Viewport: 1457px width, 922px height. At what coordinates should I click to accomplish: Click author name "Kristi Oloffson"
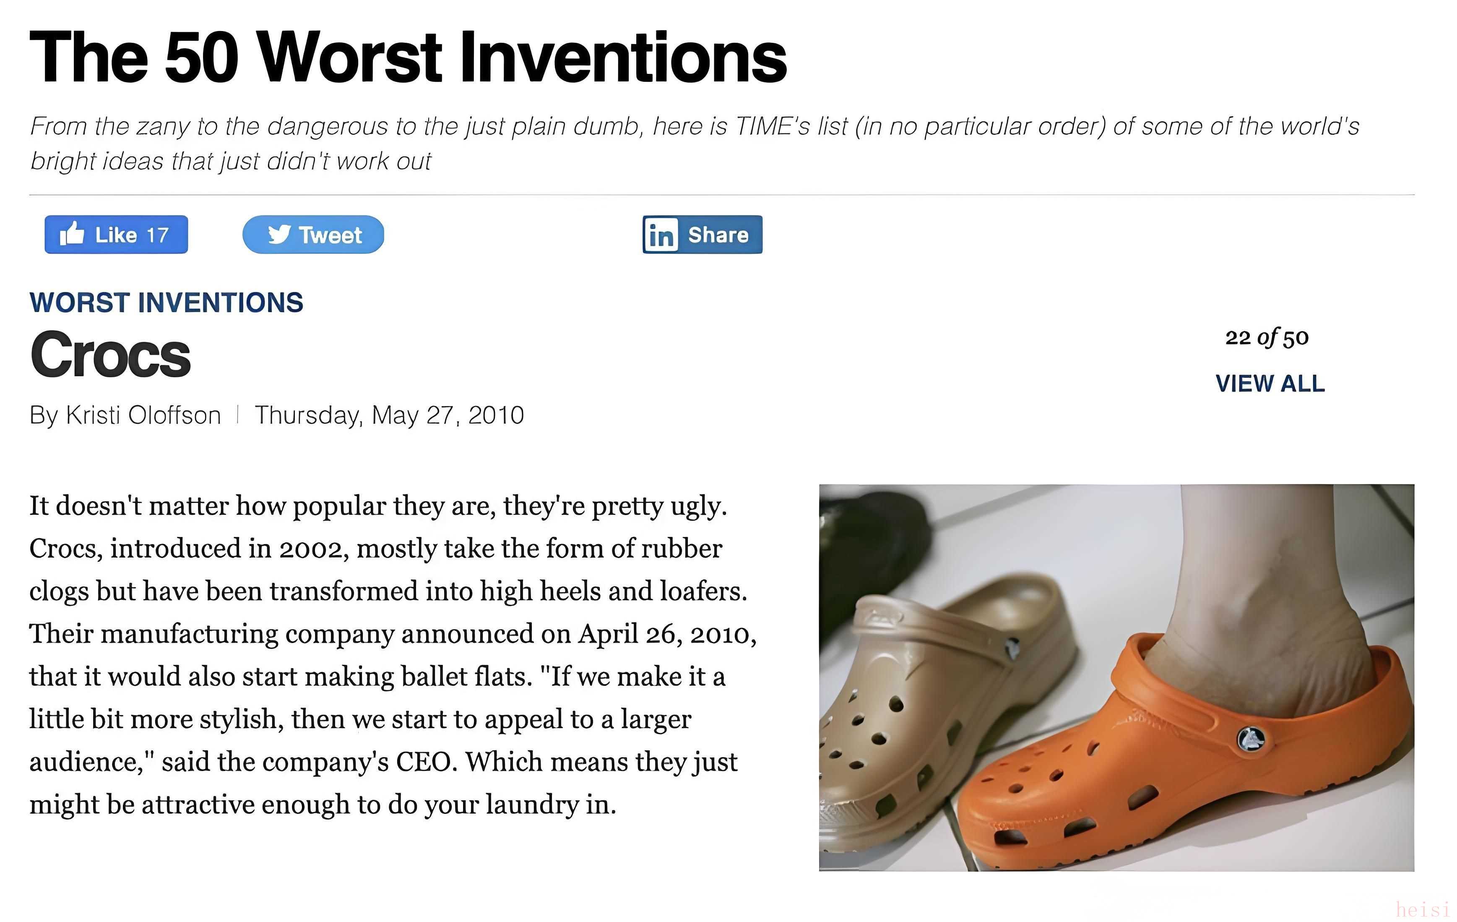pyautogui.click(x=143, y=416)
